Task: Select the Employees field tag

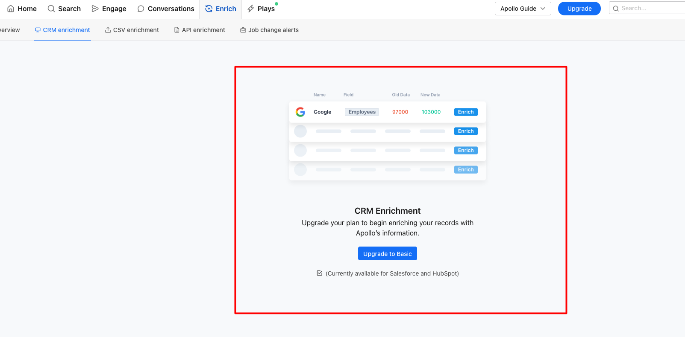Action: 362,112
